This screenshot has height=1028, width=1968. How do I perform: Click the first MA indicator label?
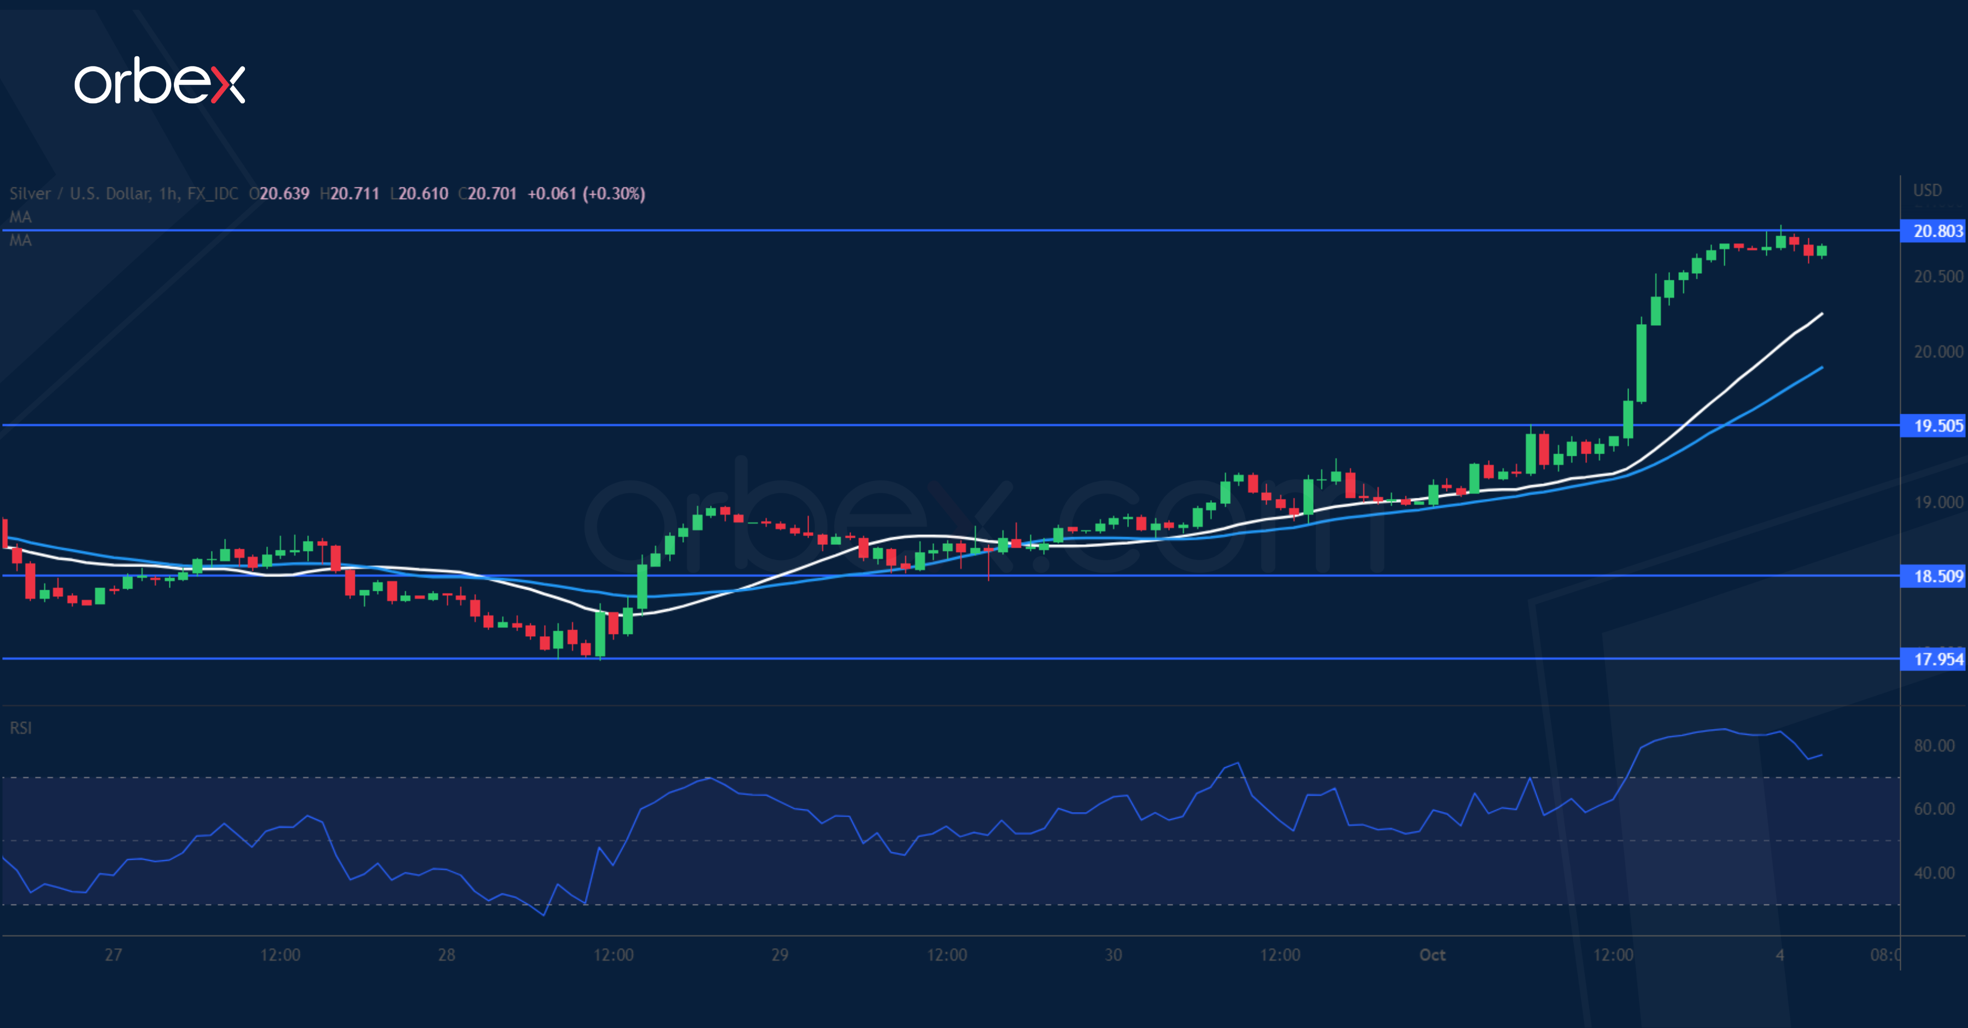tap(20, 217)
